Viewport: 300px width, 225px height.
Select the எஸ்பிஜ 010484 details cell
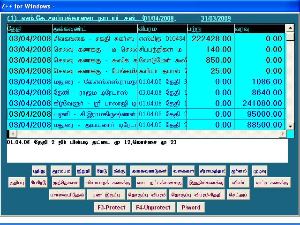(x=162, y=38)
